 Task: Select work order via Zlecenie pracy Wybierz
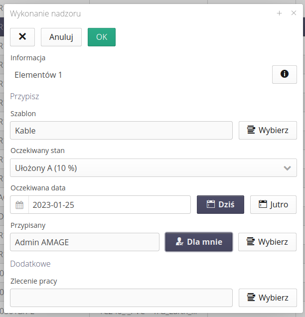(x=268, y=298)
